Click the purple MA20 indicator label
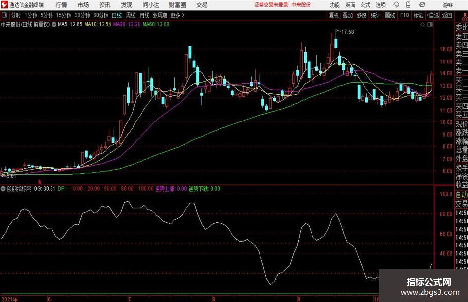The image size is (468, 302). [x=127, y=24]
